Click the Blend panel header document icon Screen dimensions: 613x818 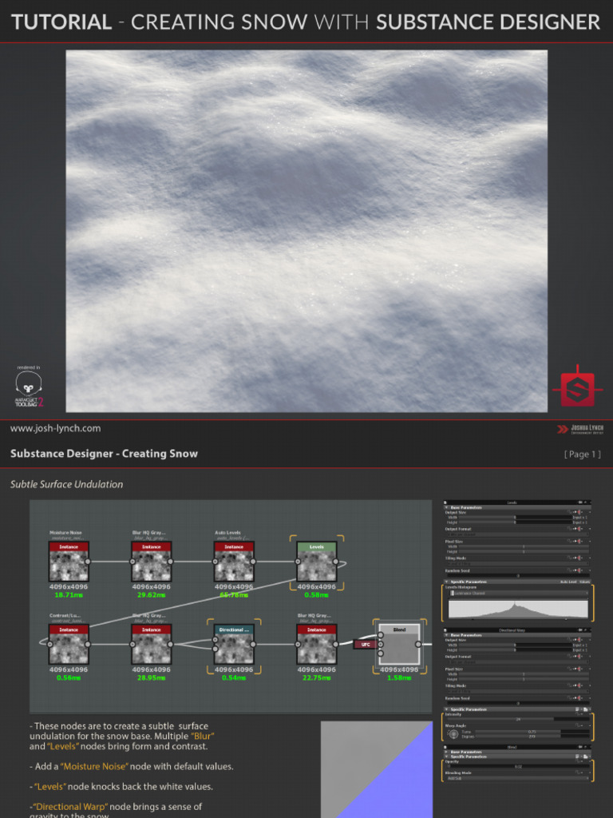(445, 747)
